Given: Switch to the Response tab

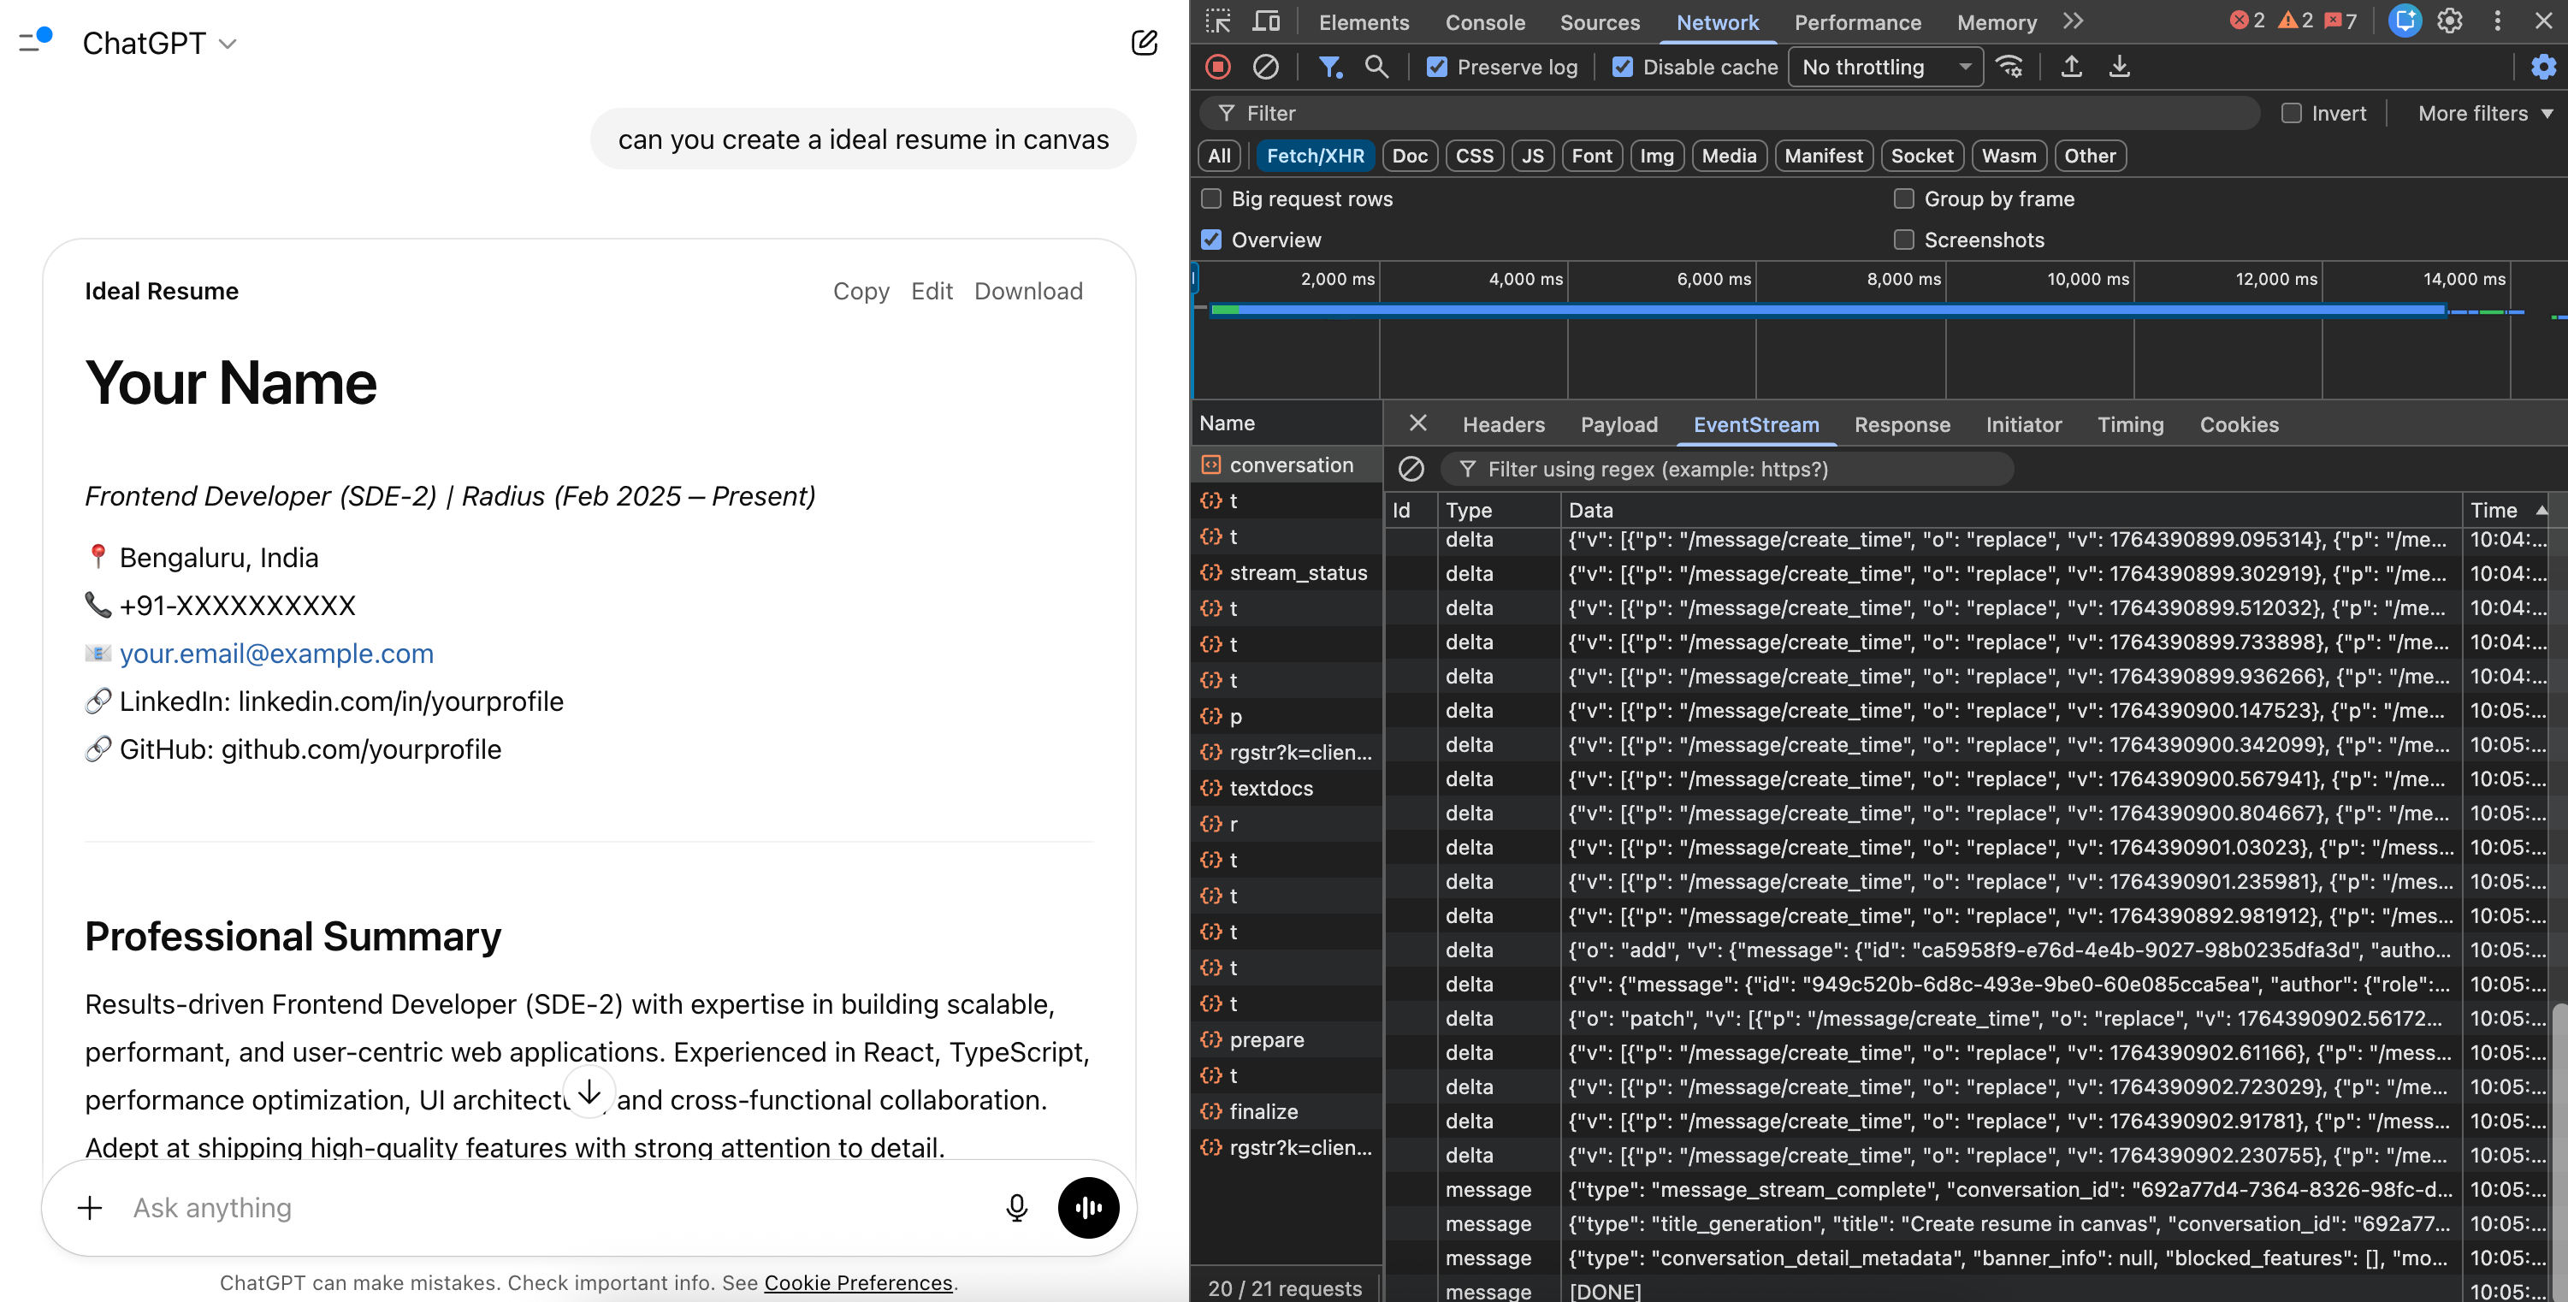Looking at the screenshot, I should point(1901,424).
